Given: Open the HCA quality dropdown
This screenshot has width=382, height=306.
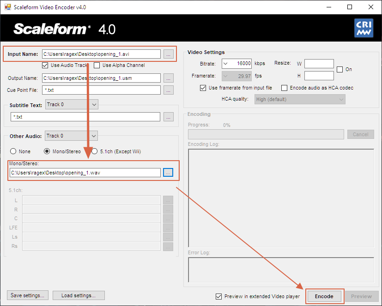Looking at the screenshot, I should coord(300,99).
